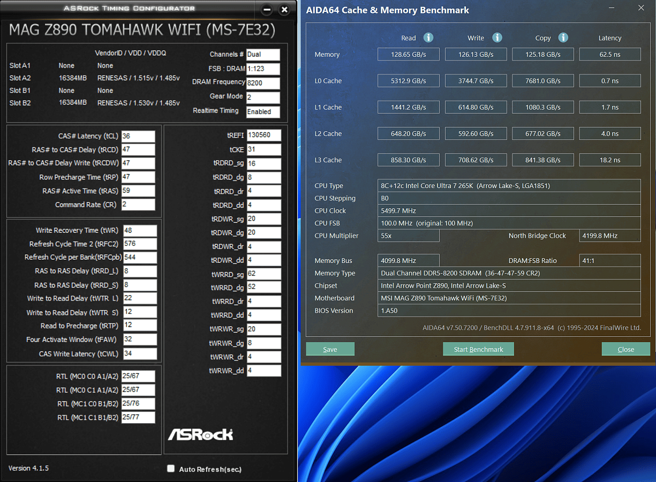Select the Refresh Cycle Time 2 (tRFC2) field

click(140, 244)
